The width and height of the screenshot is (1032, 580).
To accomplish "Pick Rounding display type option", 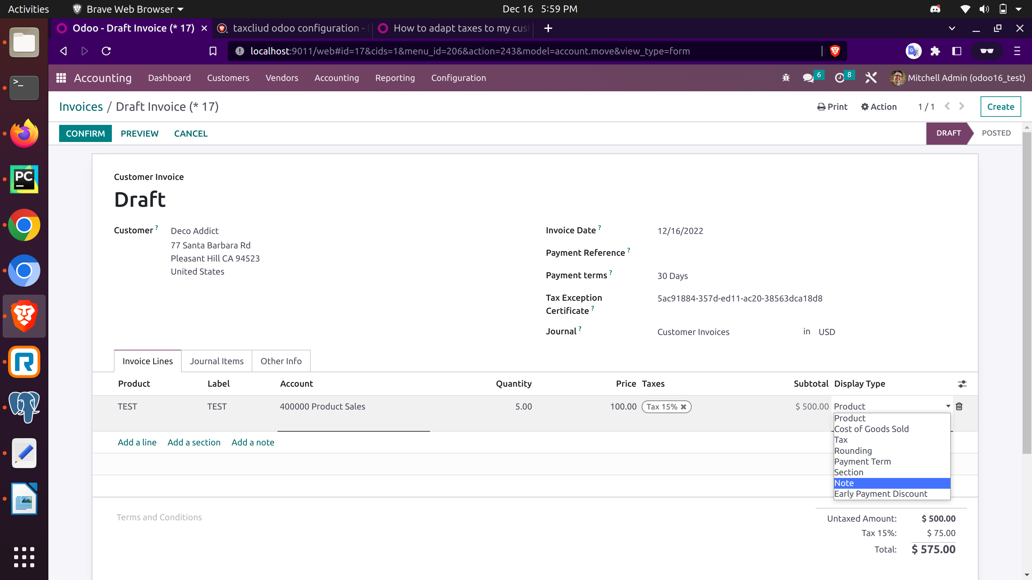I will click(892, 451).
